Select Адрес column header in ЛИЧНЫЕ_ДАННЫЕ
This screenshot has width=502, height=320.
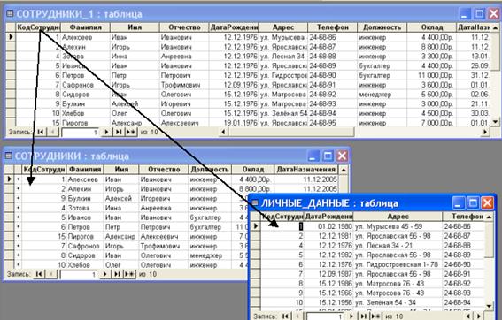[x=398, y=217]
